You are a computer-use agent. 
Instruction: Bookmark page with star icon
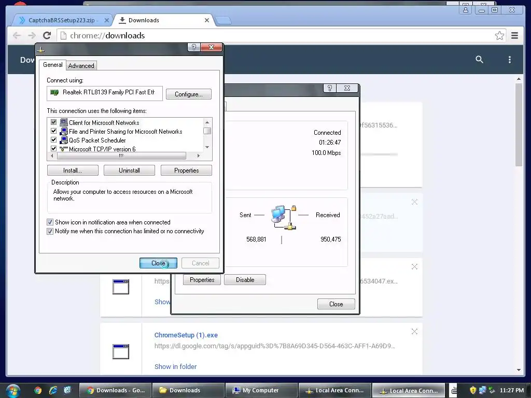coord(499,36)
